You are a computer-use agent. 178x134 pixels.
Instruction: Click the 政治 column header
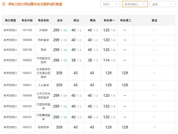click(76, 20)
